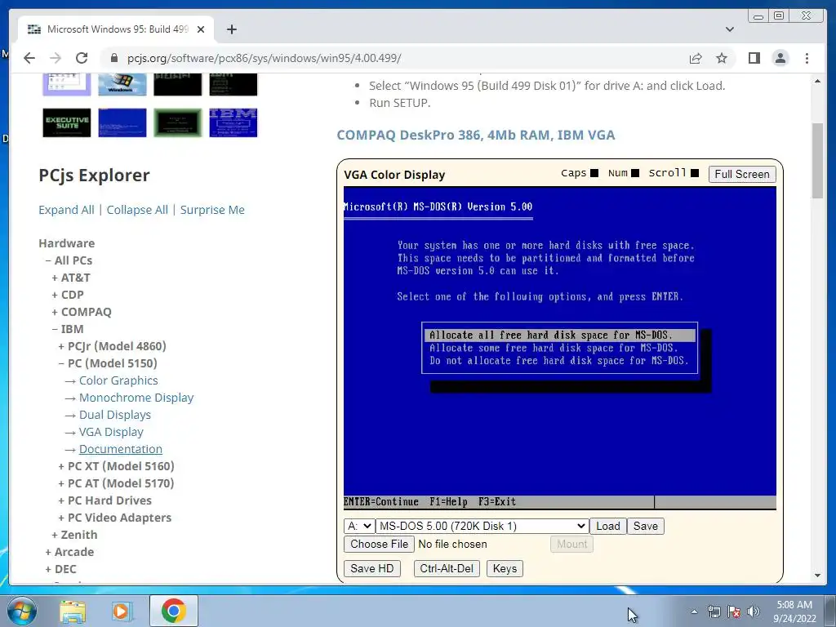Expand the DEC tree node
This screenshot has height=627, width=836.
(60, 569)
